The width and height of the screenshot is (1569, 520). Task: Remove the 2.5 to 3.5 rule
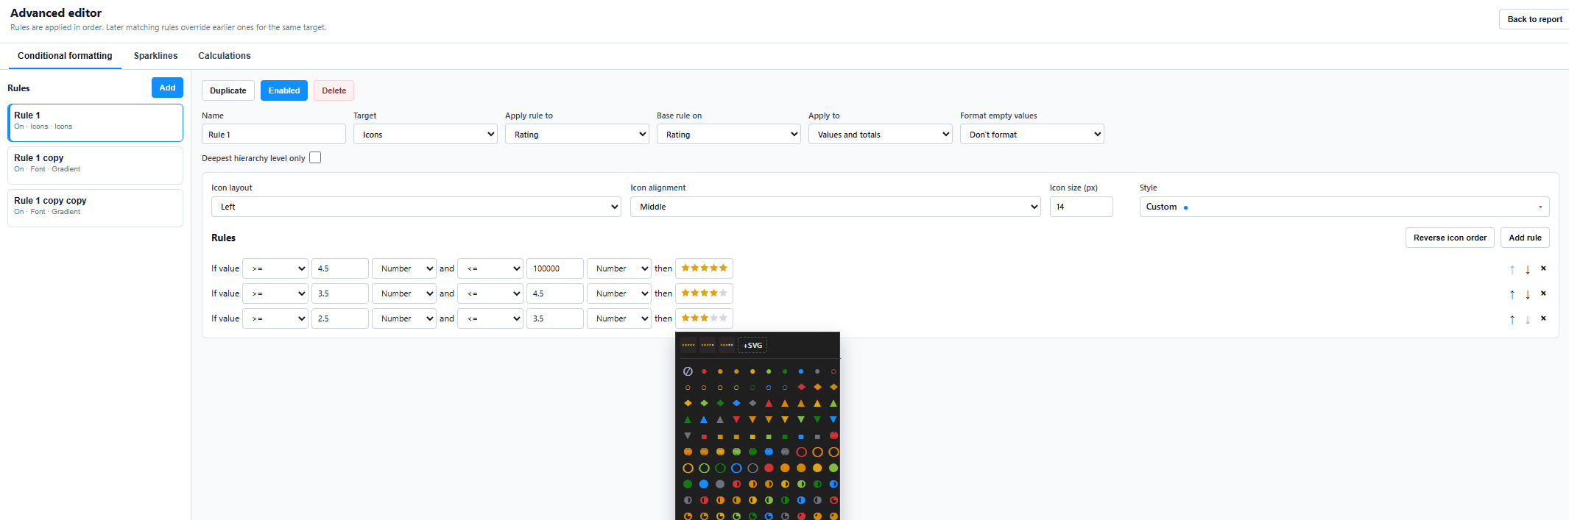click(1543, 318)
